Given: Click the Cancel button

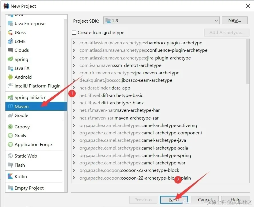Looking at the screenshot, I should (x=205, y=200).
